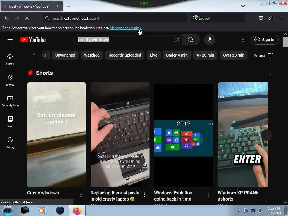Open Windows Evolution going back in time

(173, 196)
